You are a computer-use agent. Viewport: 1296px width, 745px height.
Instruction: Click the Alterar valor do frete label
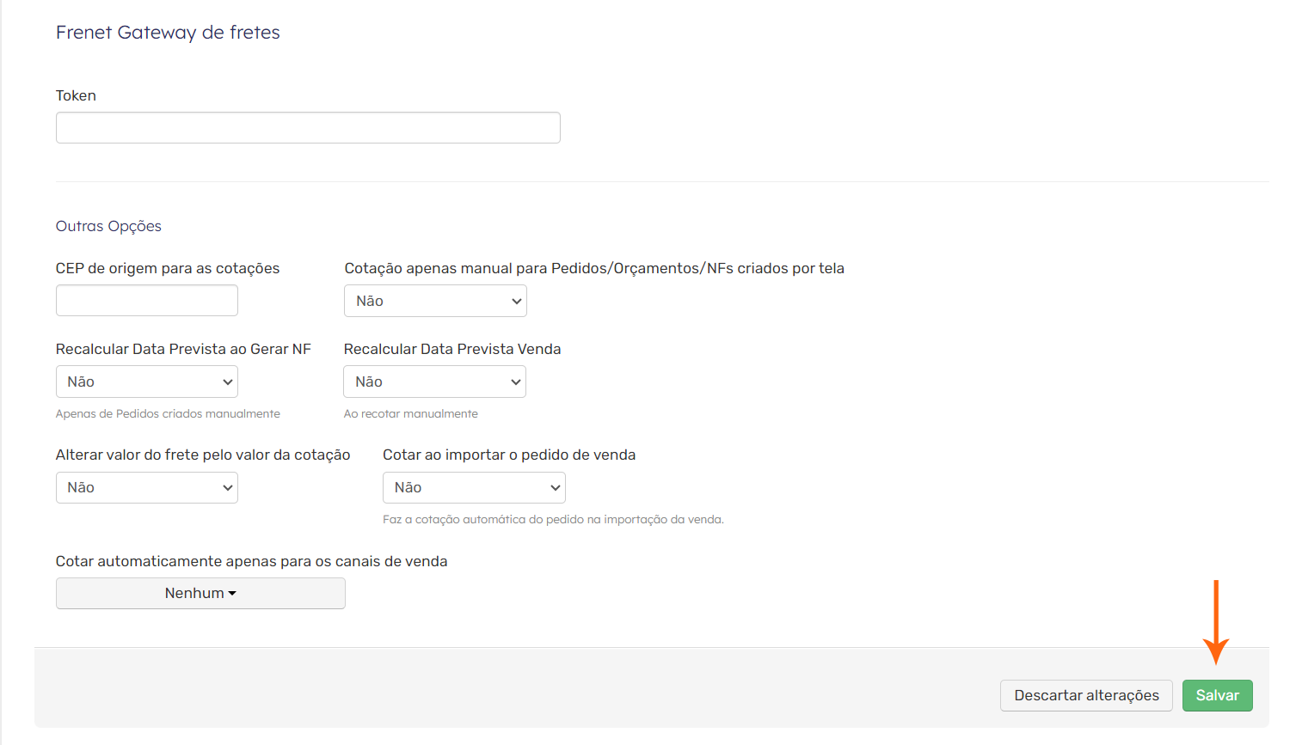203,455
